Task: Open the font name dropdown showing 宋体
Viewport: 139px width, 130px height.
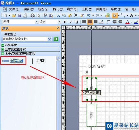Action: pos(37,22)
